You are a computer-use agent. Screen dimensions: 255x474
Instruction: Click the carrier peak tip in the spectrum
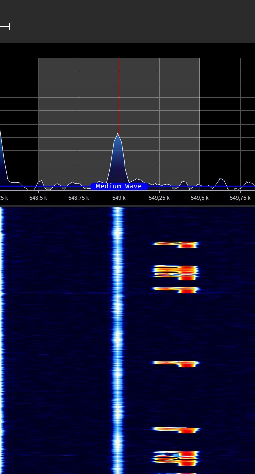(x=117, y=134)
